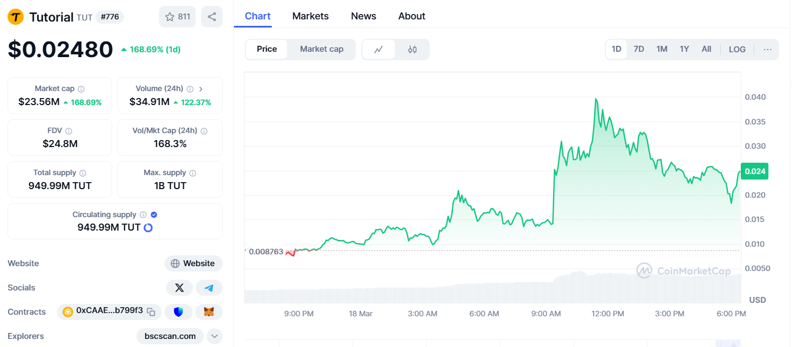This screenshot has height=347, width=792.
Task: Set chart range to 1M
Action: point(662,49)
